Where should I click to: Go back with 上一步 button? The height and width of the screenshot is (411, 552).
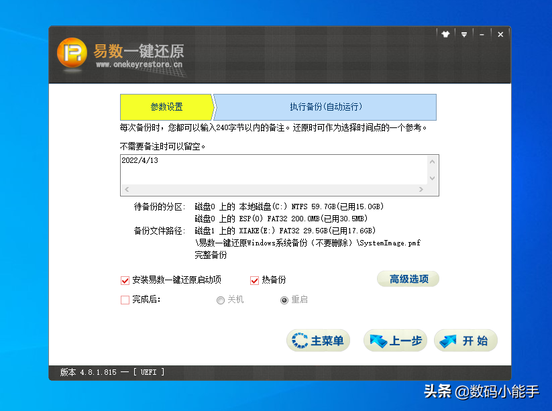pyautogui.click(x=395, y=341)
